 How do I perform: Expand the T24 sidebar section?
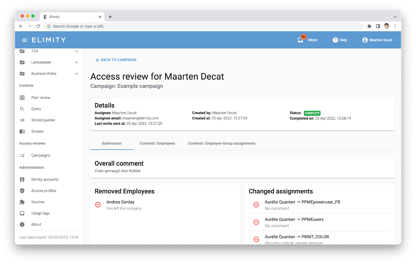point(76,51)
